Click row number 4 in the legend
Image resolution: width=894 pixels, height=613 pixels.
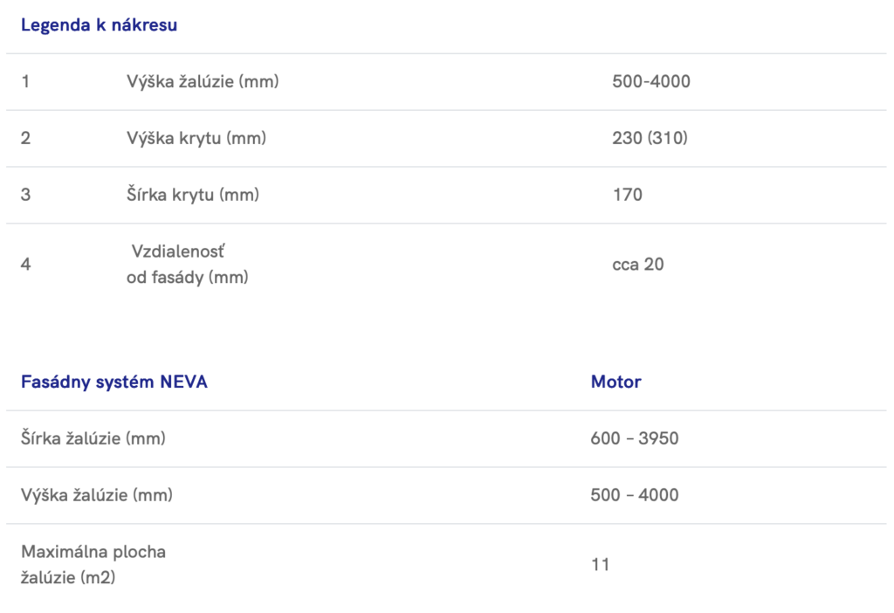25,264
